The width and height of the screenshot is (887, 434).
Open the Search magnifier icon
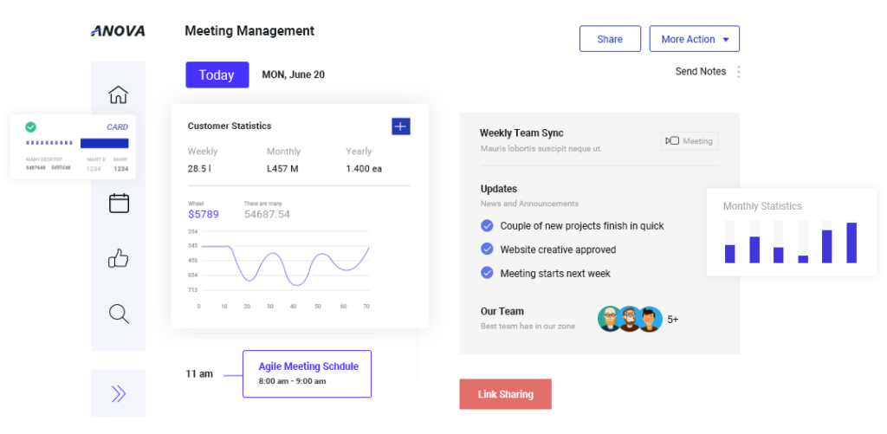(x=119, y=314)
